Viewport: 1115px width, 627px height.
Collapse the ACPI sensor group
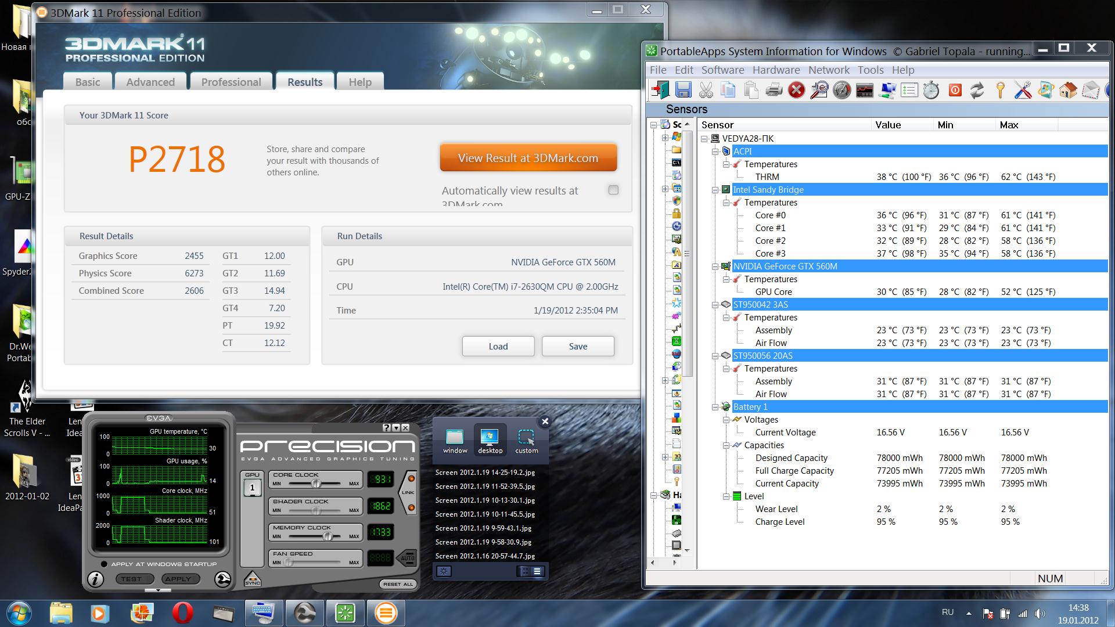pyautogui.click(x=715, y=152)
